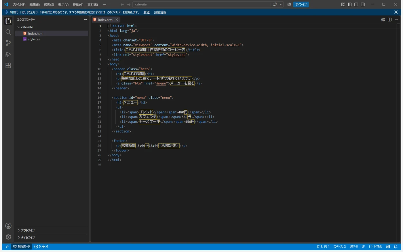403x252 pixels.
Task: Open the Search view in activity bar
Action: [x=8, y=32]
